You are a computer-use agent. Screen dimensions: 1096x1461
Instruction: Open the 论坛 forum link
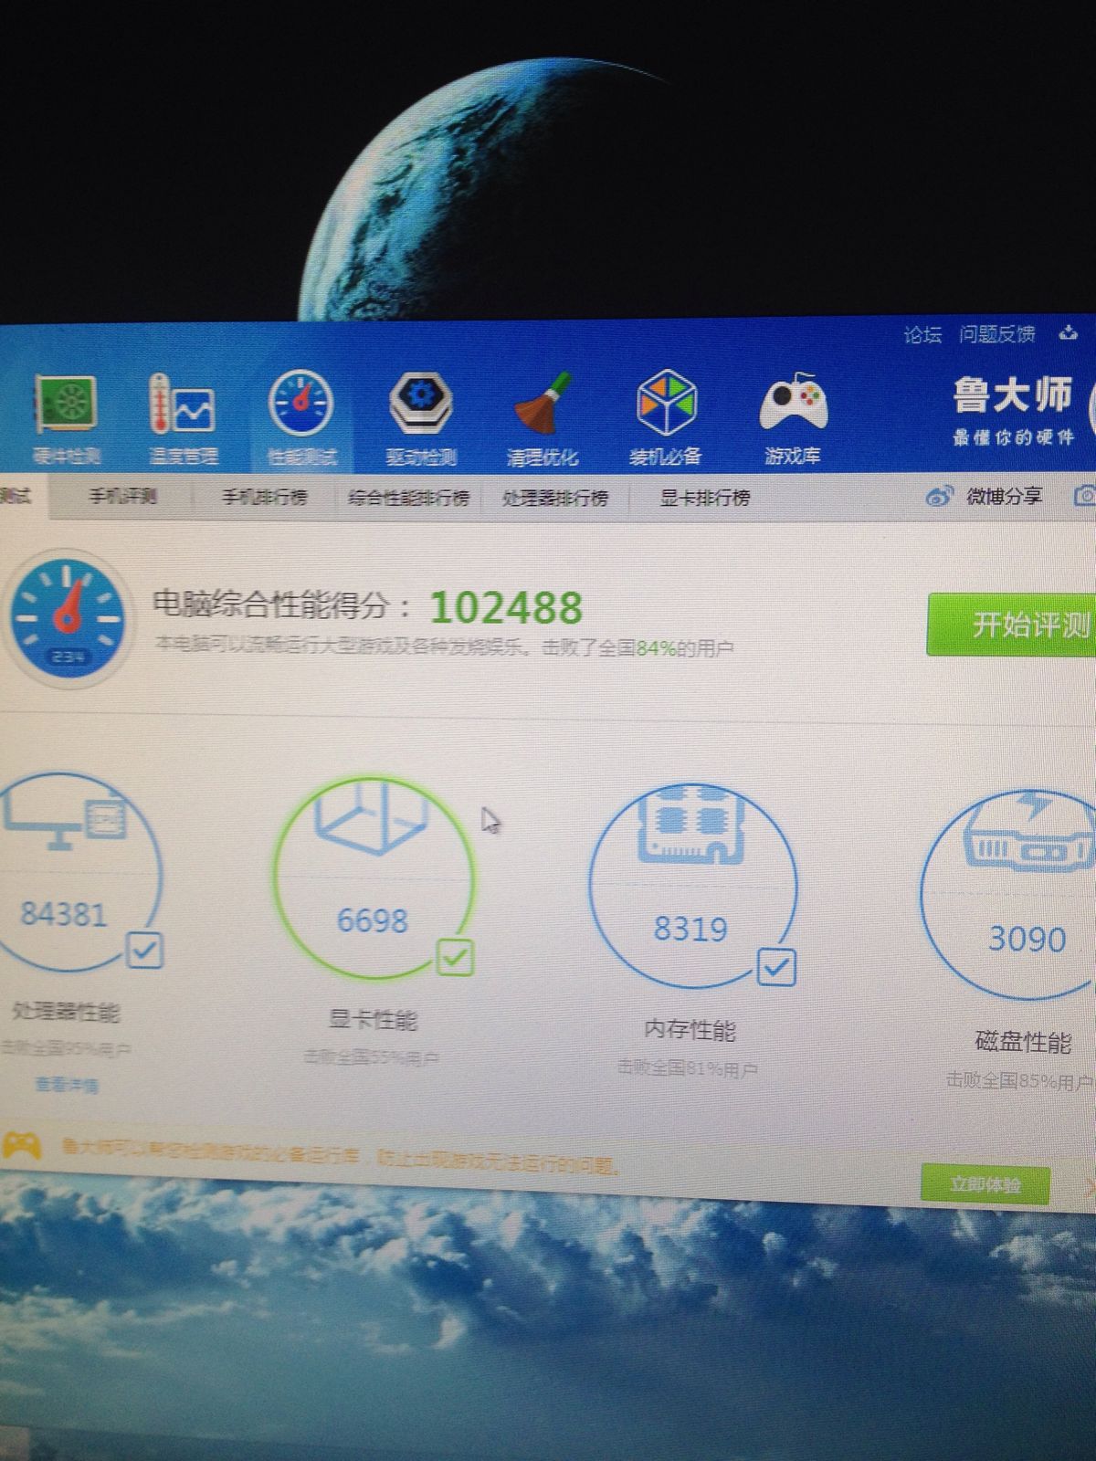(x=922, y=334)
